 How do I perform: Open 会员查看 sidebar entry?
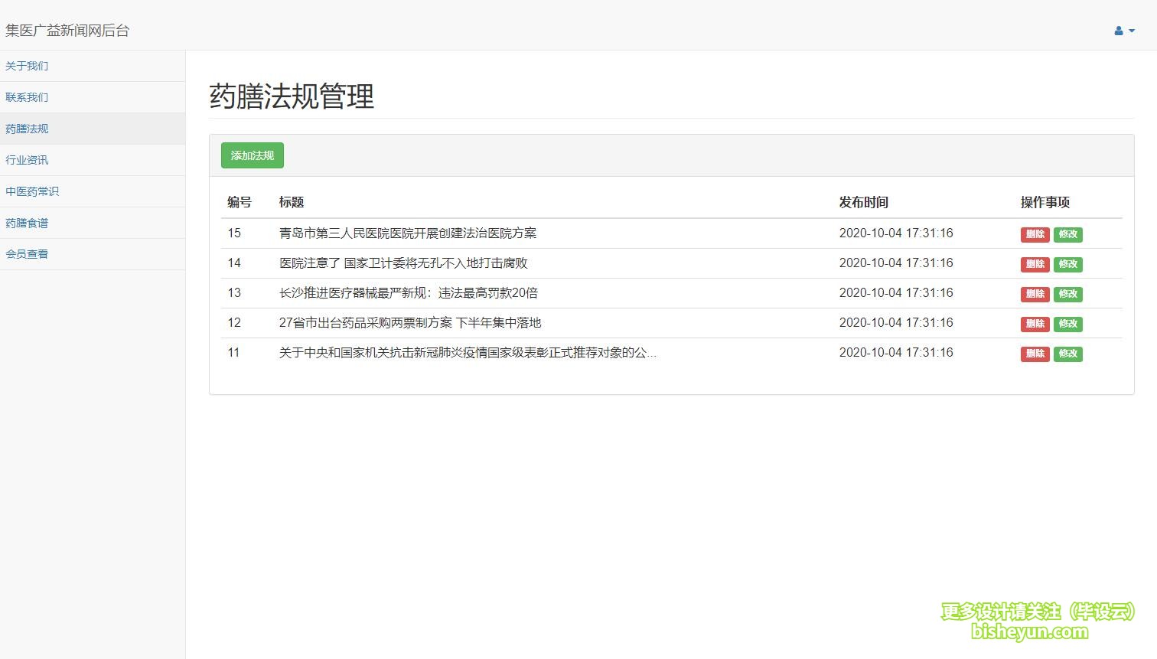(x=93, y=254)
